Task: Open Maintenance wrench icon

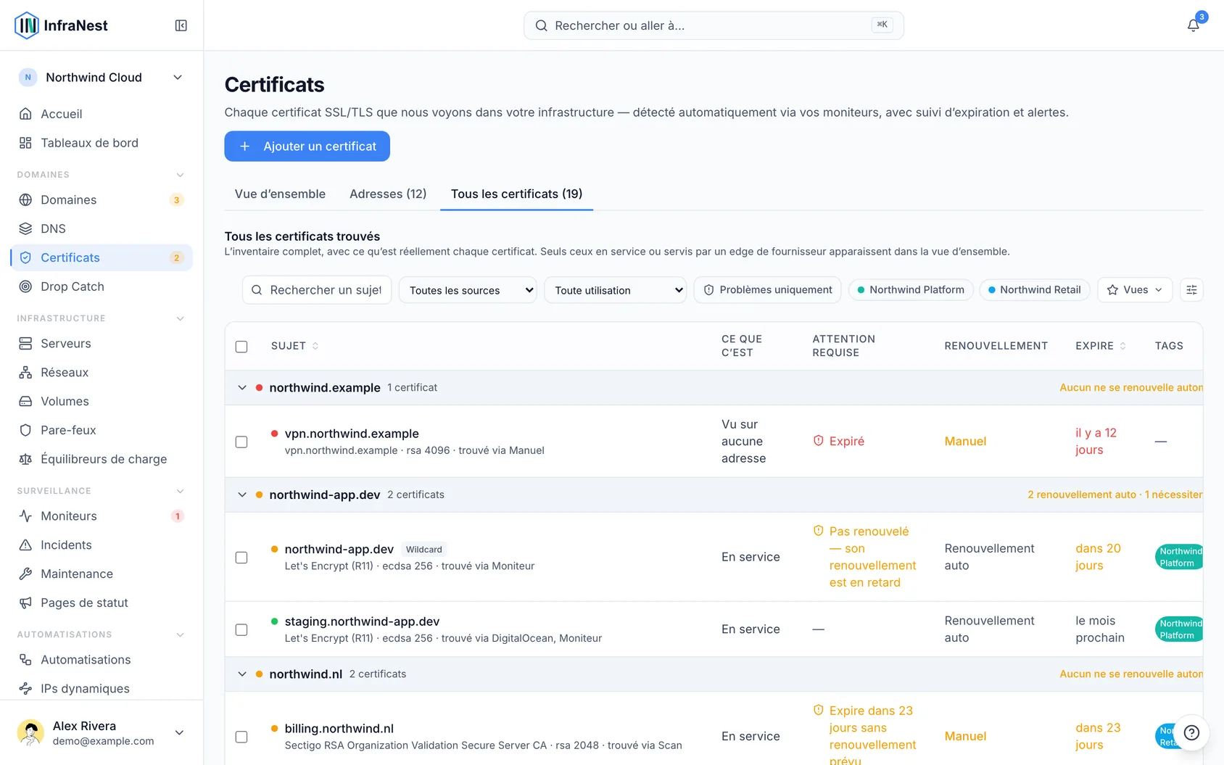Action: pos(25,574)
